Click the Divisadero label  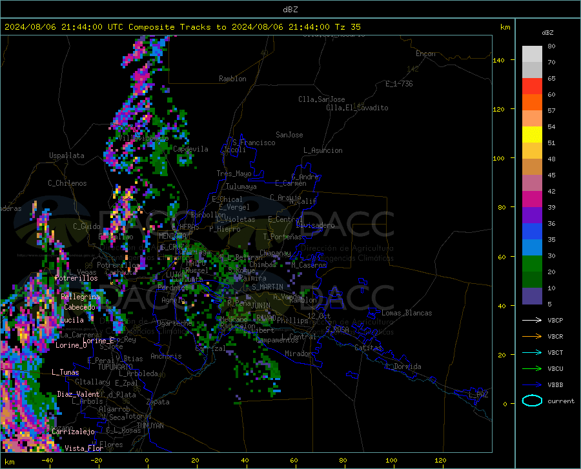coord(315,225)
